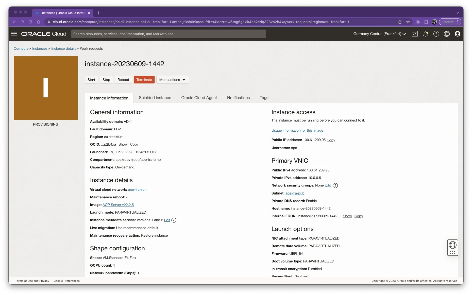This screenshot has width=472, height=295.
Task: Bookmark this page with star icon
Action: pos(408,22)
